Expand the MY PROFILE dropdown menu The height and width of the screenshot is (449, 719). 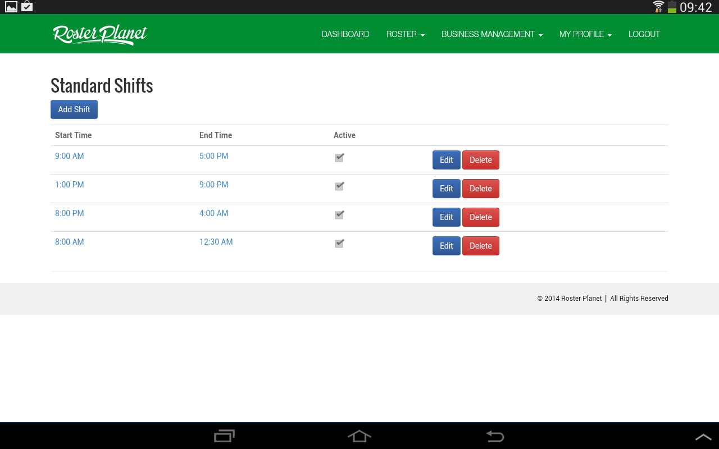pos(585,34)
